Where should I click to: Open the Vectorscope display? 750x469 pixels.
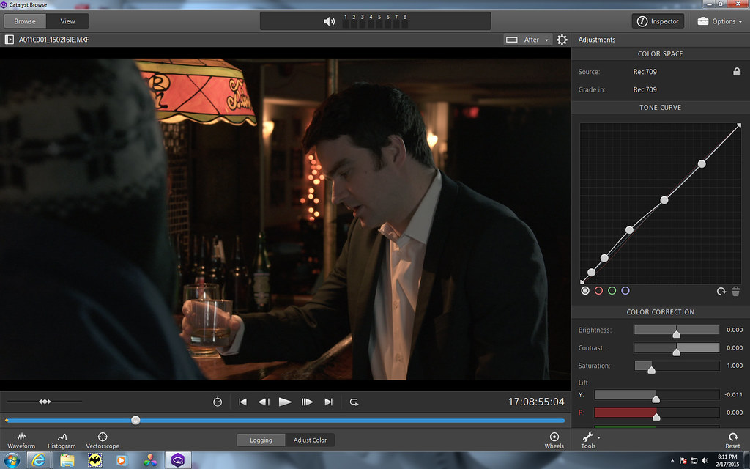point(103,440)
